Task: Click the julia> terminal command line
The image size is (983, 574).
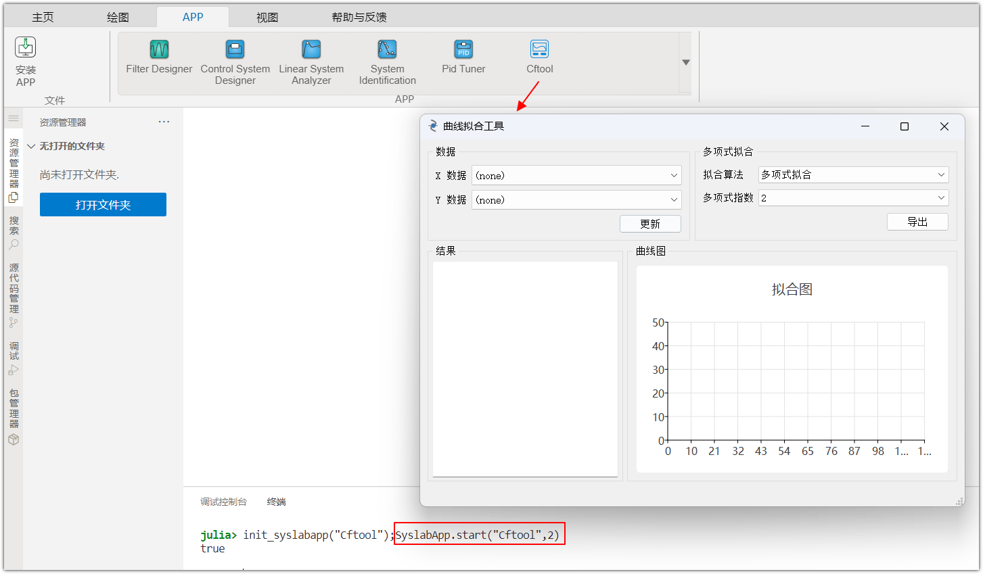Action: click(x=380, y=535)
